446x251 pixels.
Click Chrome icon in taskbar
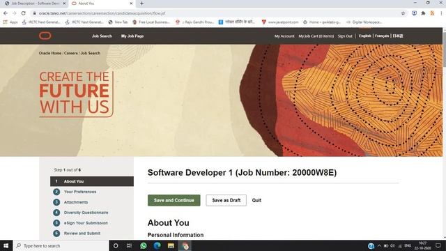tap(185, 245)
